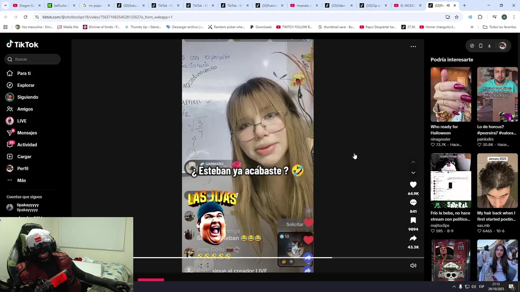Open the Media Kits bookmark
Viewport: 520px width, 292px height.
(x=68, y=27)
